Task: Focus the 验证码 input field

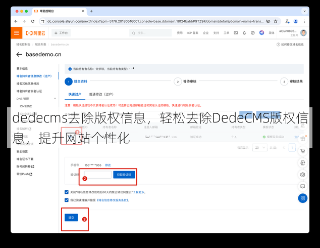Action: [98, 175]
